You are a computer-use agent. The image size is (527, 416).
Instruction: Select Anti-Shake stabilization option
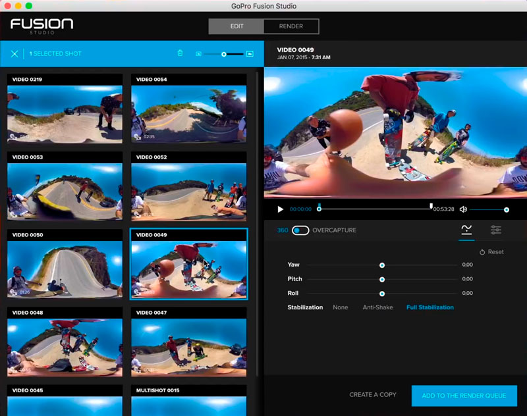tap(377, 307)
